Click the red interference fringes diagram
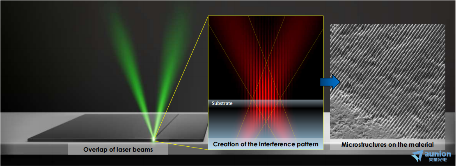Screen dimensions: 456x166 click(x=266, y=83)
